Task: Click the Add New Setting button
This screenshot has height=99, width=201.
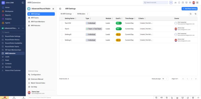Action: click(189, 9)
